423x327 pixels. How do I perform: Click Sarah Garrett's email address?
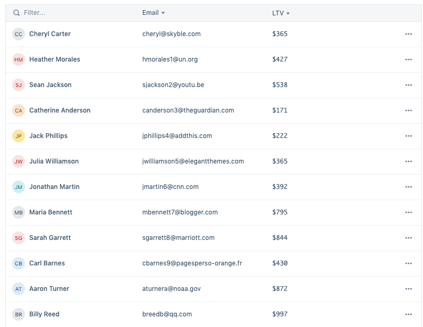(178, 238)
